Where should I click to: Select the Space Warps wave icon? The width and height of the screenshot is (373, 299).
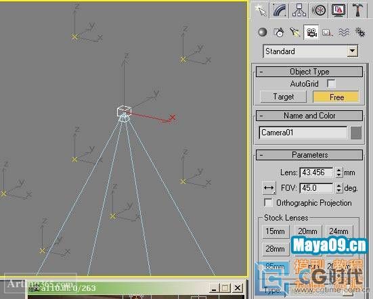344,32
